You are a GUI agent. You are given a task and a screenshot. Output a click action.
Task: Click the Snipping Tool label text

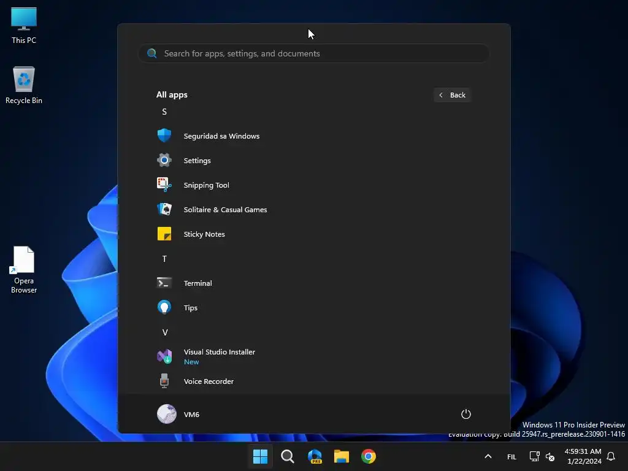206,185
